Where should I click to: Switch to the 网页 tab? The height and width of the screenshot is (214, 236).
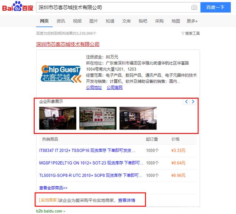pyautogui.click(x=44, y=21)
